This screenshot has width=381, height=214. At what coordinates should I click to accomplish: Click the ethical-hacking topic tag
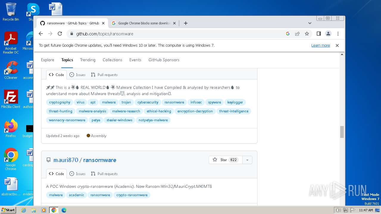click(x=159, y=111)
